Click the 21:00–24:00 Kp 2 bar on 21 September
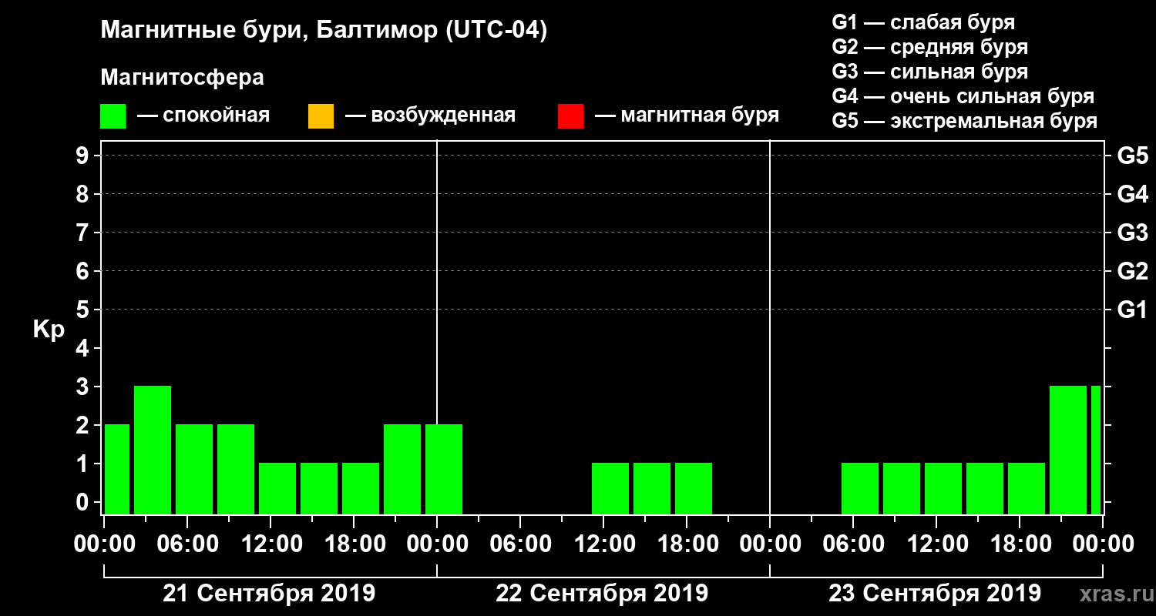 click(x=402, y=469)
